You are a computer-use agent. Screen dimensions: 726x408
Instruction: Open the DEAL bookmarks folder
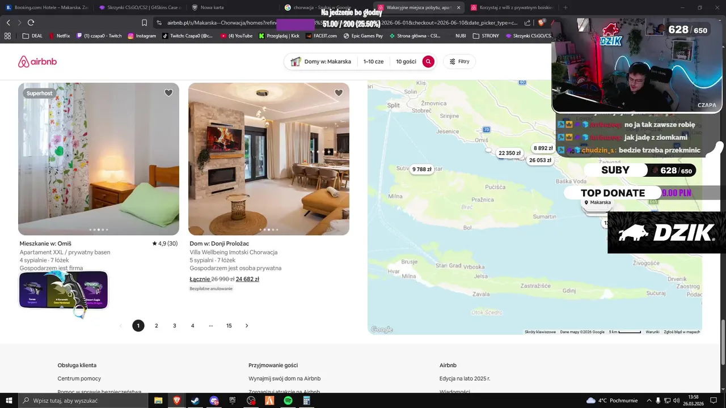pos(32,36)
